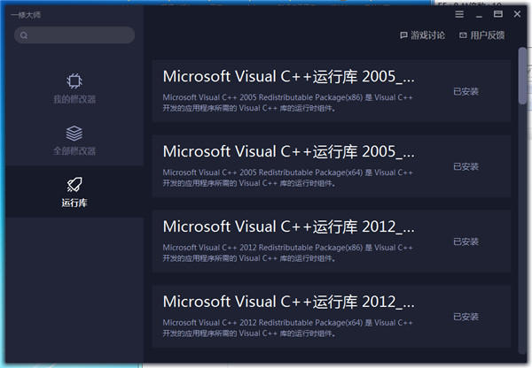The image size is (532, 368).
Task: Select the 运行库 label
Action: tap(74, 203)
